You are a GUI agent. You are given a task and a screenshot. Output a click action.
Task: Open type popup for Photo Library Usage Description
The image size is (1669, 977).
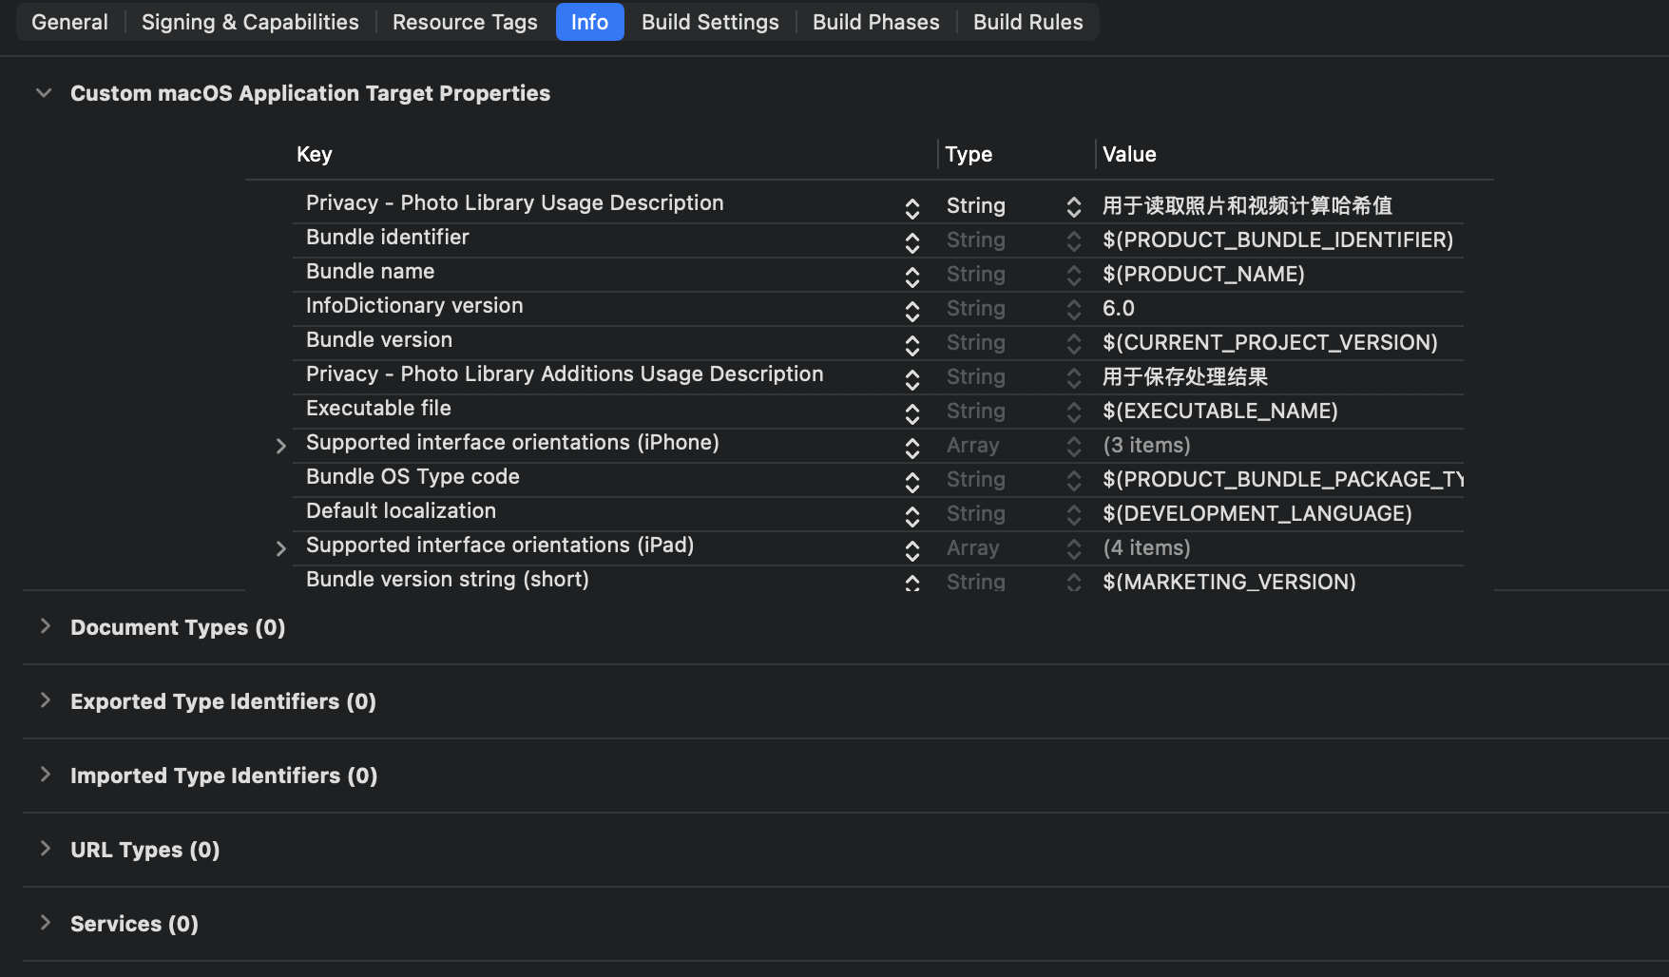[x=1073, y=206]
